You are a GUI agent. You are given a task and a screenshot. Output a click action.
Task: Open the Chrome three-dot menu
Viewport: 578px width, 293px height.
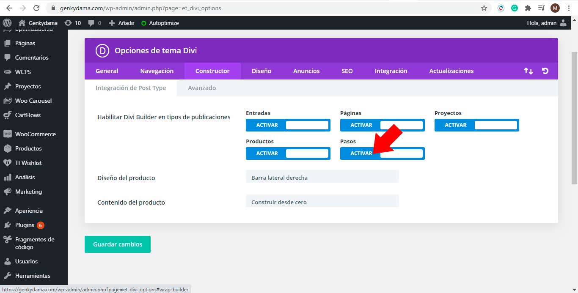(x=569, y=8)
